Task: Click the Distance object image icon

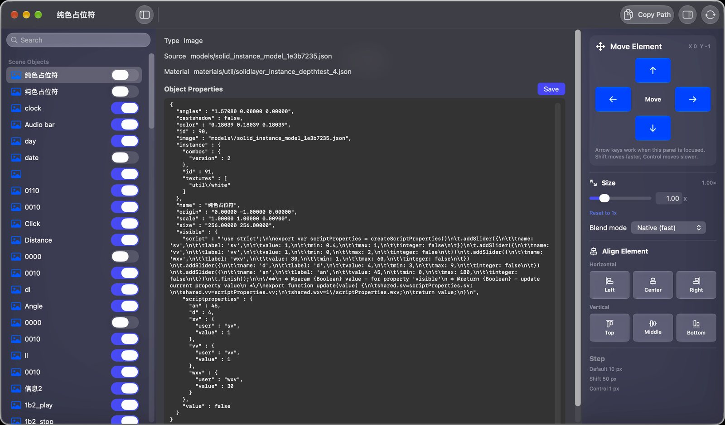Action: 16,240
